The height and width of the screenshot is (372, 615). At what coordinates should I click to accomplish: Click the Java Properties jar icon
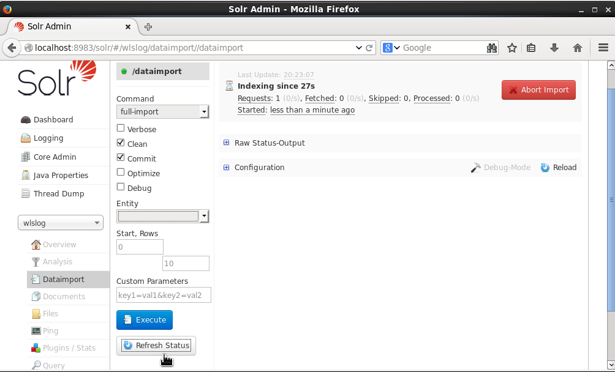[x=26, y=175]
